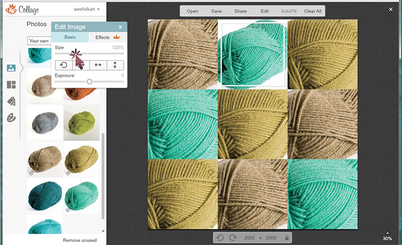
Task: Click Clear All in the top toolbar
Action: (313, 11)
